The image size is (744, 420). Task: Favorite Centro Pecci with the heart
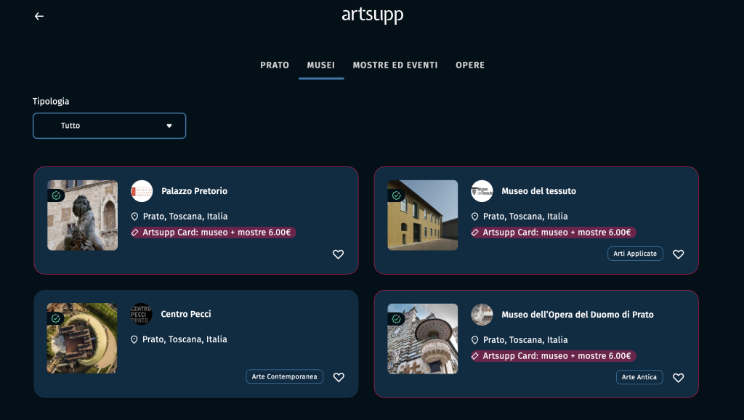click(339, 377)
